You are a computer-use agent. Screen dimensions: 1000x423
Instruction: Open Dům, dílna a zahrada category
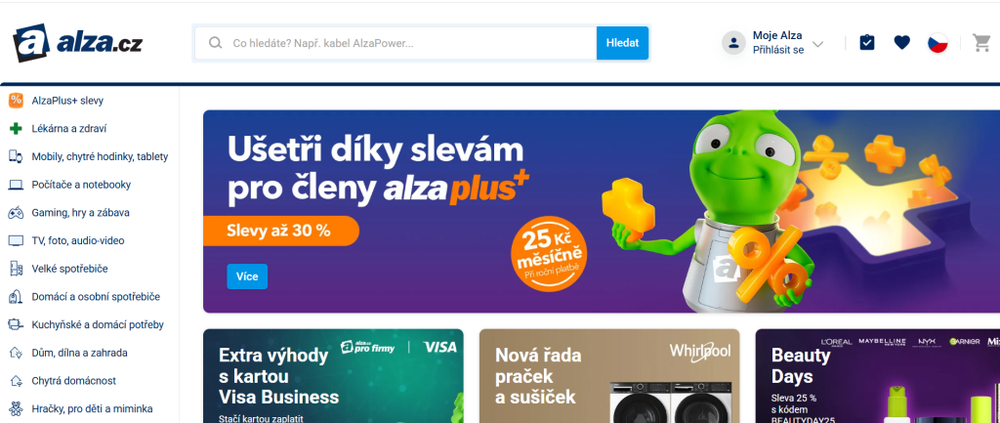80,353
